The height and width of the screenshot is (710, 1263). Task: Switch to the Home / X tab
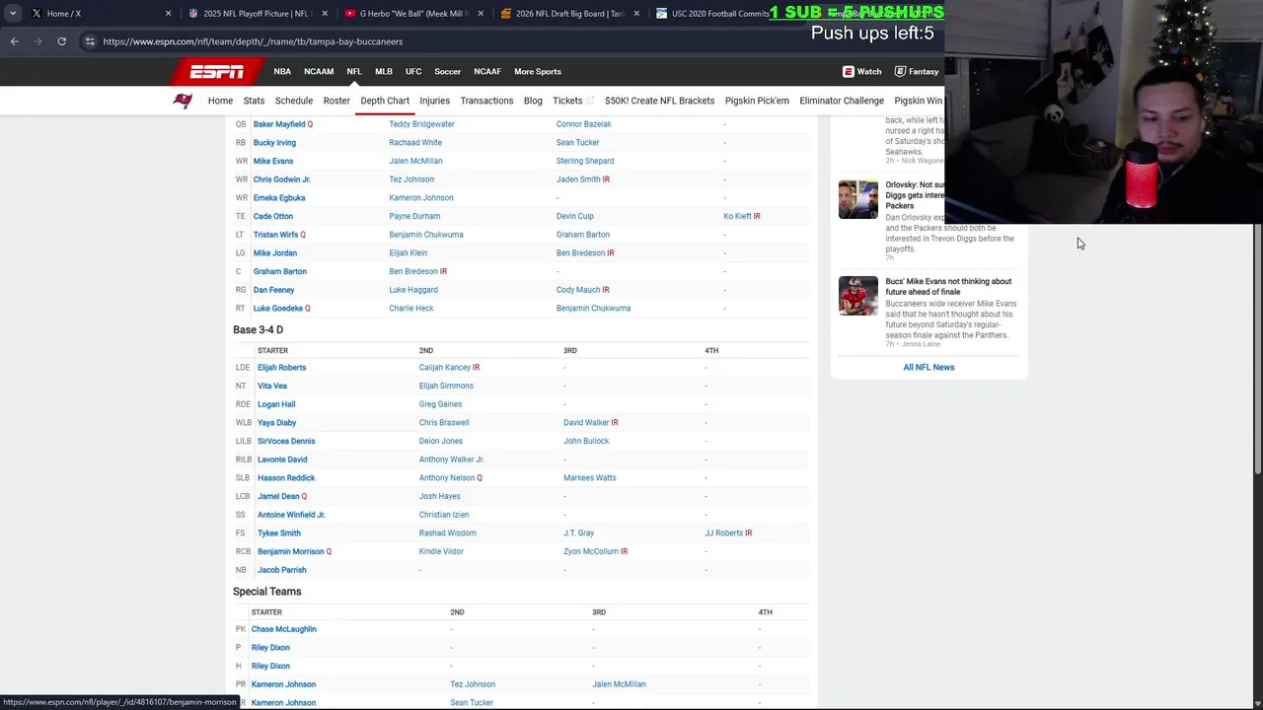(x=99, y=14)
